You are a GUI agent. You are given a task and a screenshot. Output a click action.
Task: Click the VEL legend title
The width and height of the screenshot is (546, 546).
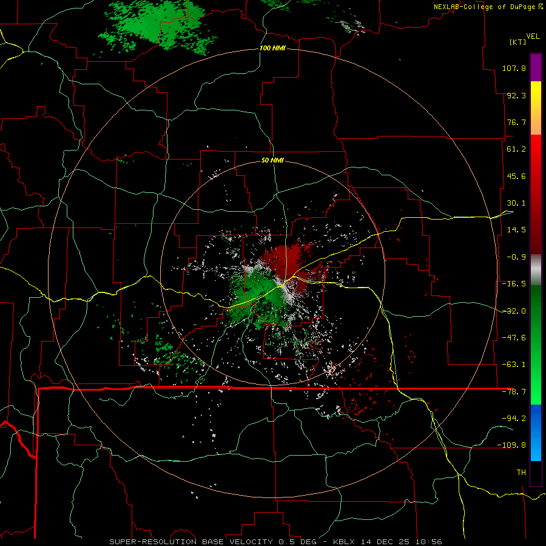(533, 36)
